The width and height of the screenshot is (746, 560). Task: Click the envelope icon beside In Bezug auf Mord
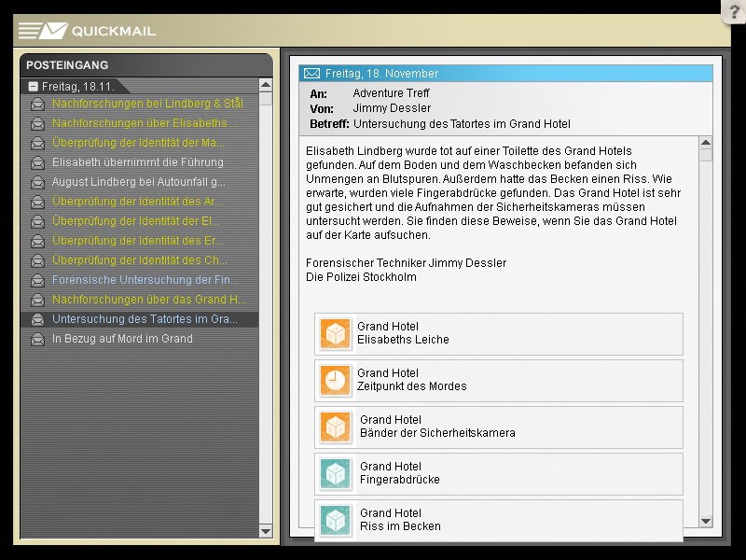tap(37, 340)
